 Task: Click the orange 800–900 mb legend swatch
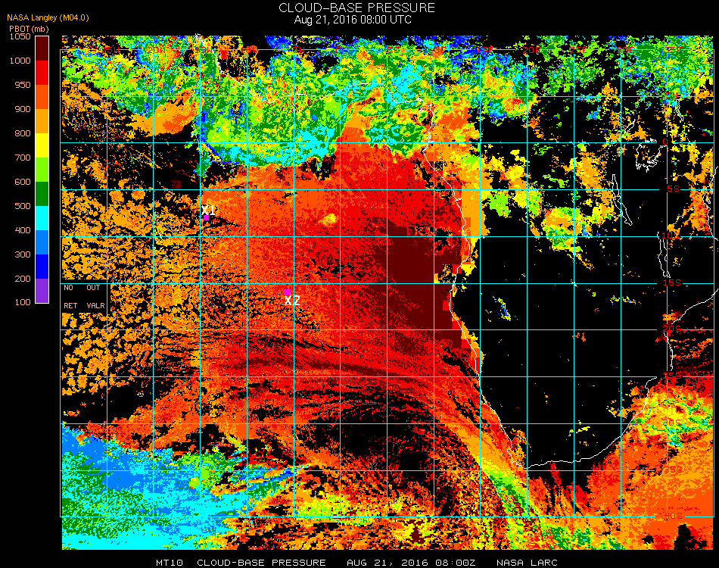pyautogui.click(x=42, y=121)
